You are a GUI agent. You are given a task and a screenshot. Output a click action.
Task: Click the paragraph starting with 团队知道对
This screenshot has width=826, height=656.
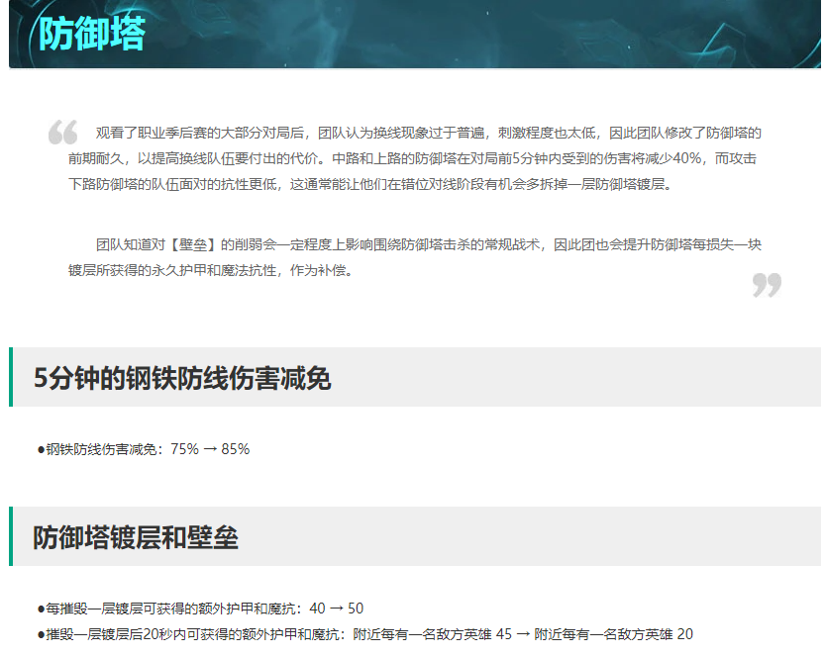point(414,257)
